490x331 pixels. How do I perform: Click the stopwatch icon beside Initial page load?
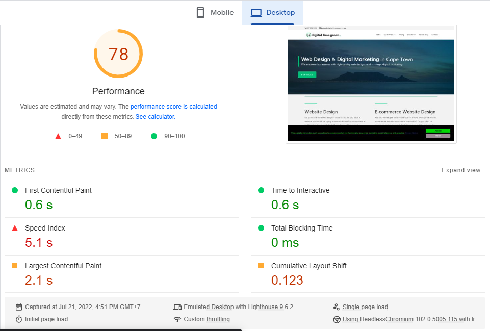pos(19,319)
